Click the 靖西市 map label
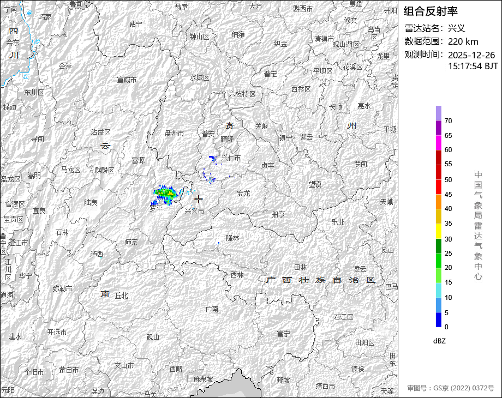This screenshot has height=398, width=502. coord(325,386)
